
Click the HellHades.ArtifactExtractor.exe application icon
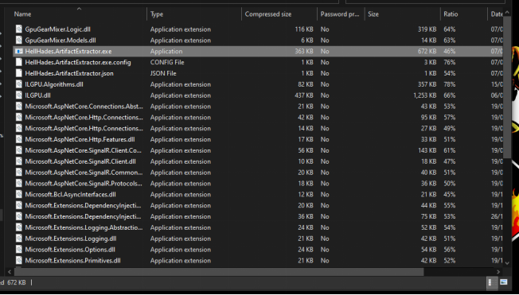(x=19, y=51)
